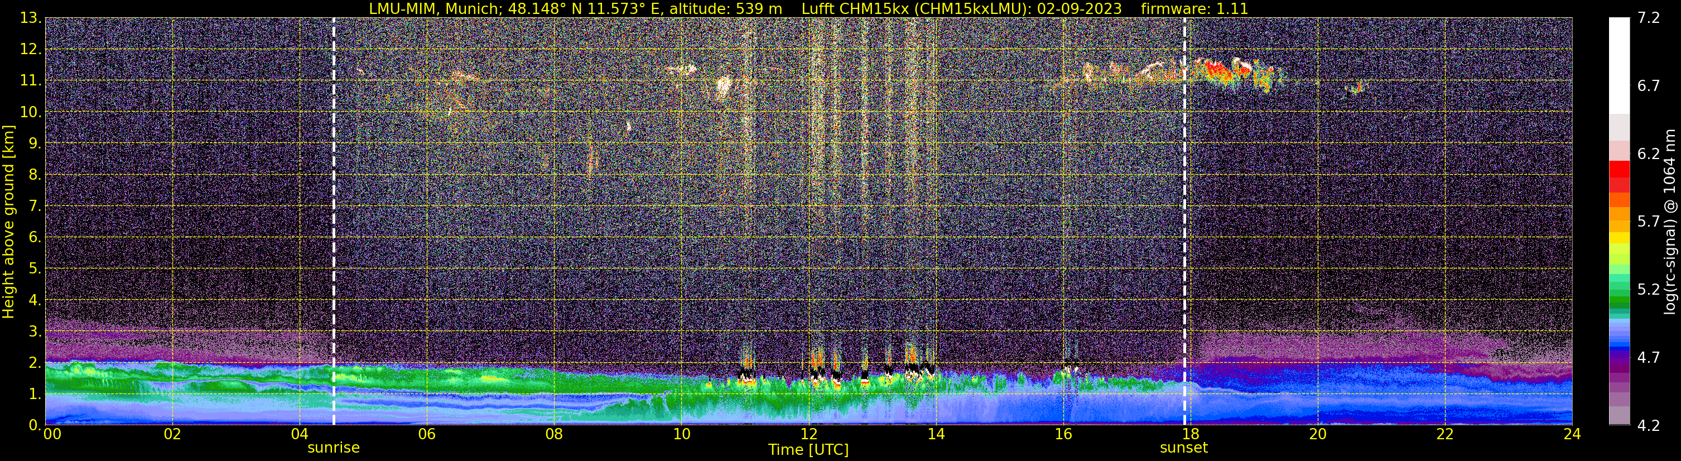Viewport: 1681px width, 461px height.
Task: Click the y-axis tick label '12.'
Action: (31, 49)
